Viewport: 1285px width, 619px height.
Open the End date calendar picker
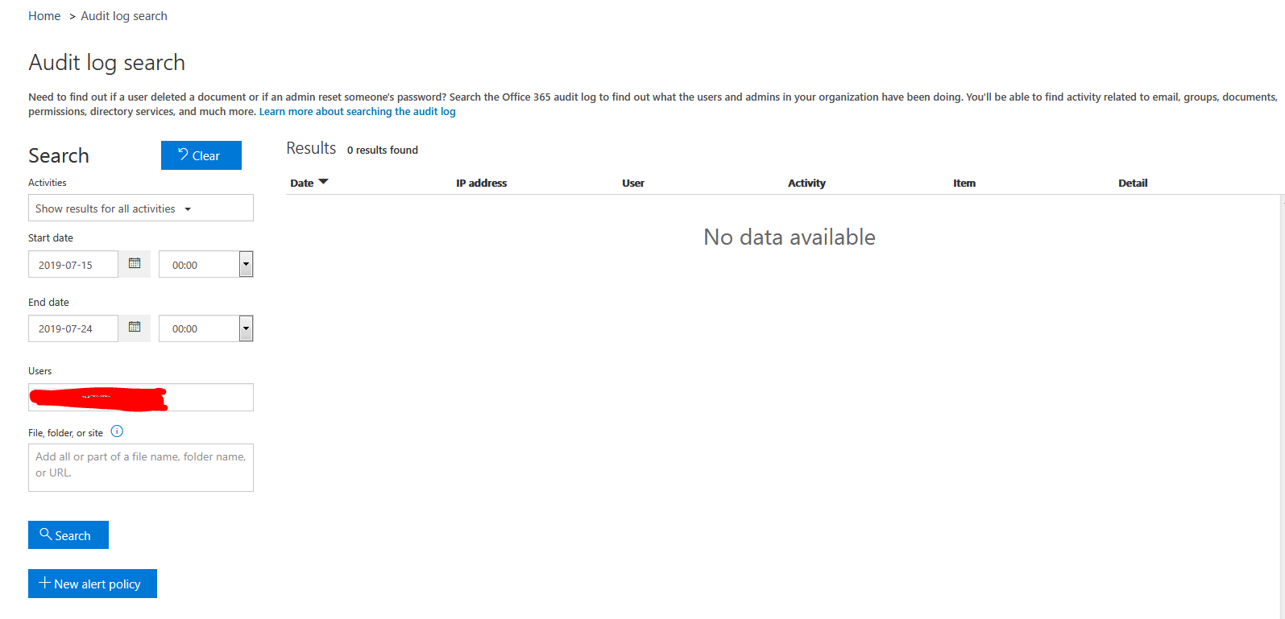(135, 328)
